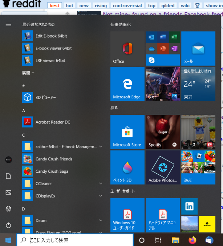Open OneDrive from the Office tile group
The image size is (223, 246).
click(151, 48)
